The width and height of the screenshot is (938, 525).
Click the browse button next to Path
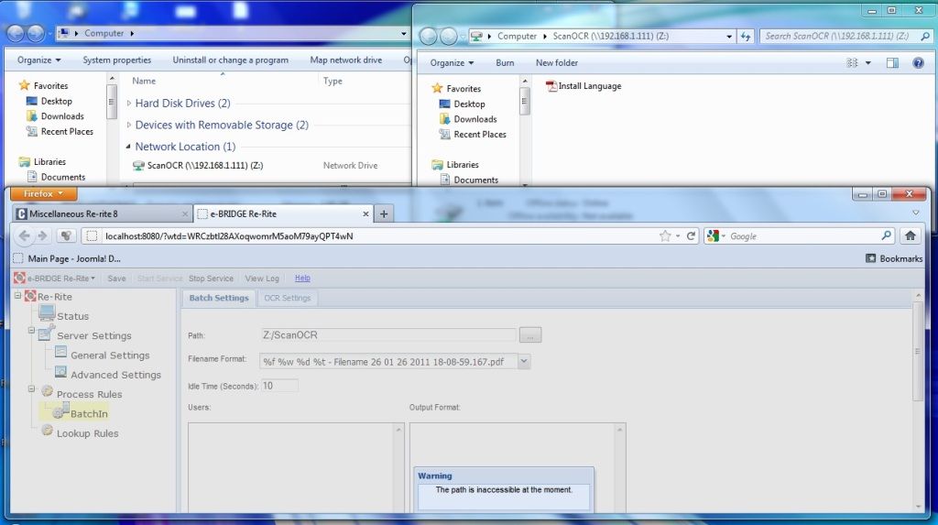[x=530, y=335]
